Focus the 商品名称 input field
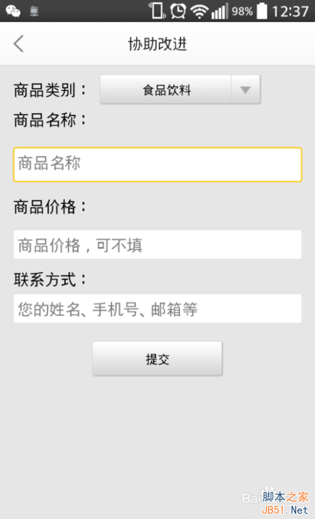This screenshot has height=519, width=315. point(157,165)
